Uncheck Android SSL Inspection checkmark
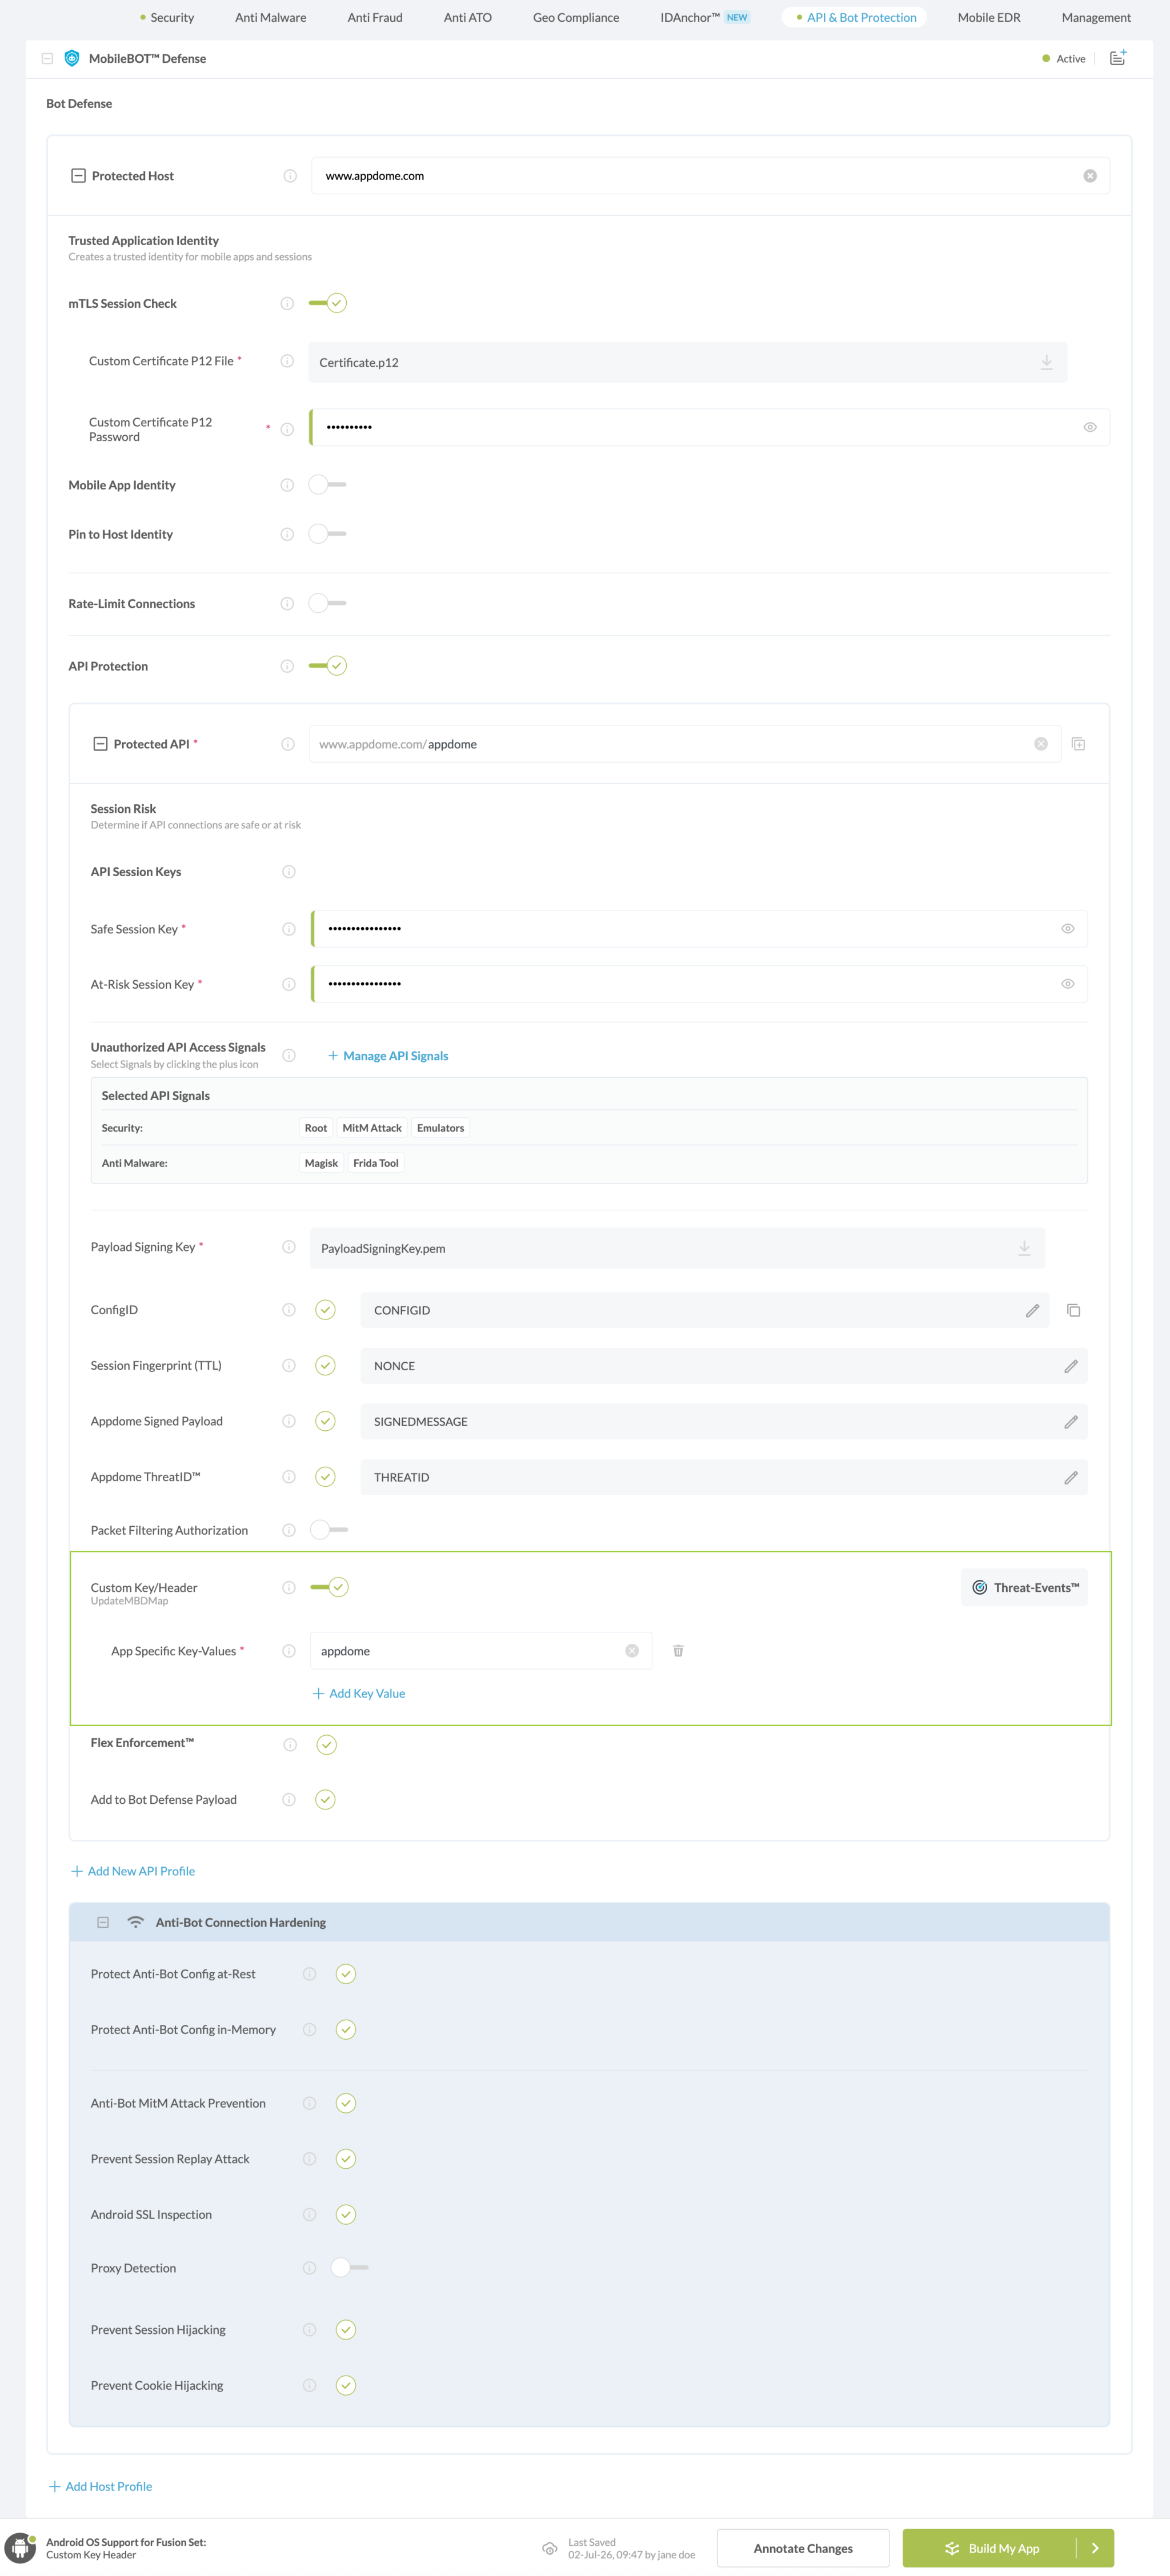Image resolution: width=1170 pixels, height=2576 pixels. tap(346, 2214)
